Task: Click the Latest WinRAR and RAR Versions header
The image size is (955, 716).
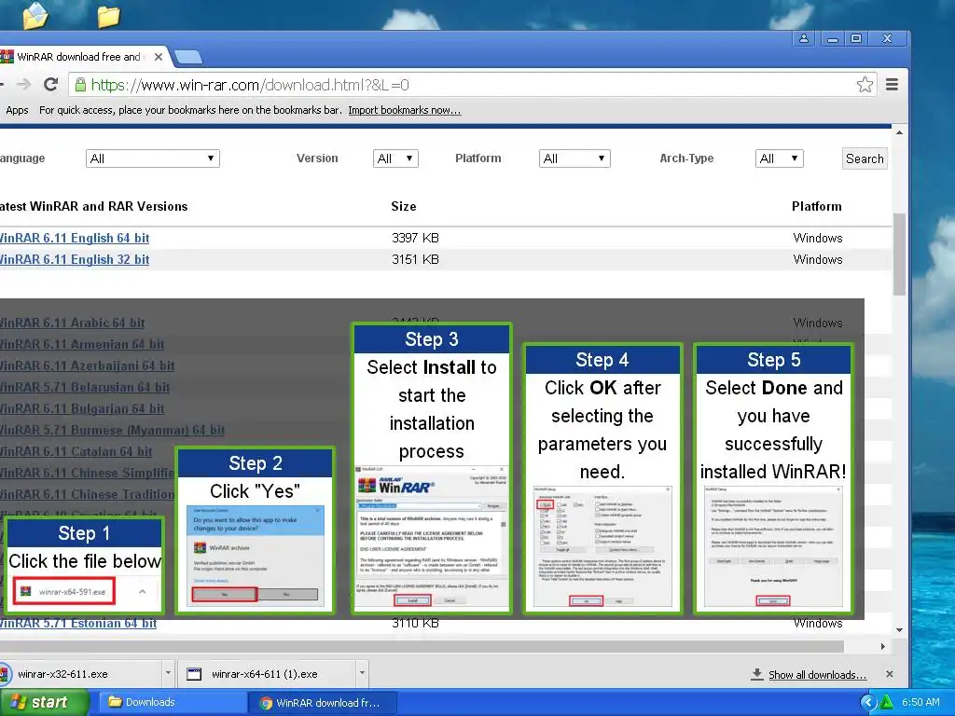Action: 94,206
